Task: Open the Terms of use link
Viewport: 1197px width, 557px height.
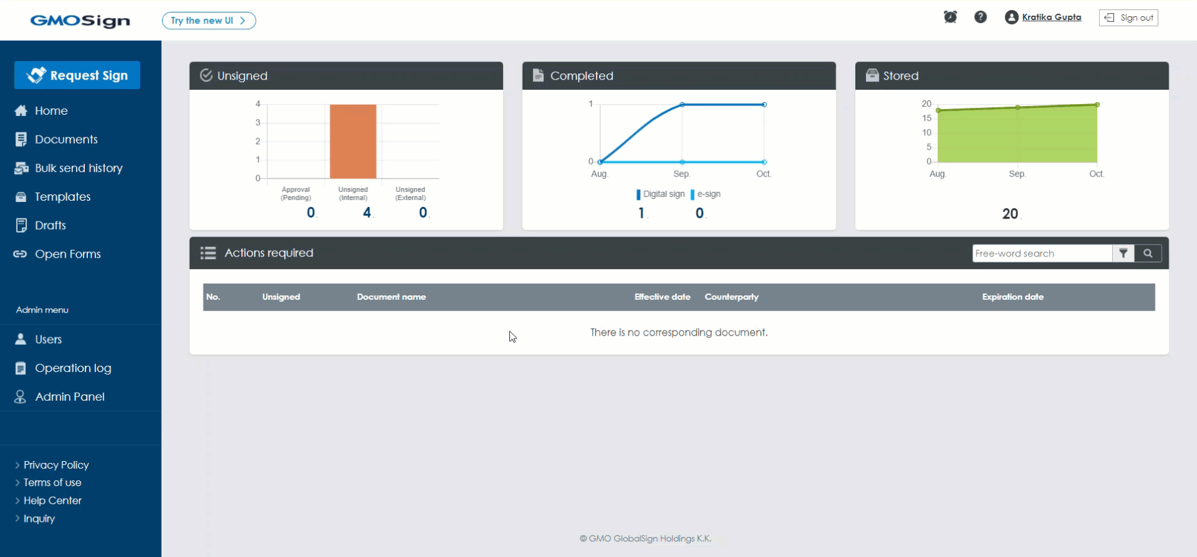Action: (52, 482)
